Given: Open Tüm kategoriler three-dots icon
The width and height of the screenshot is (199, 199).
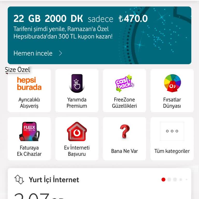Looking at the screenshot, I should (172, 131).
